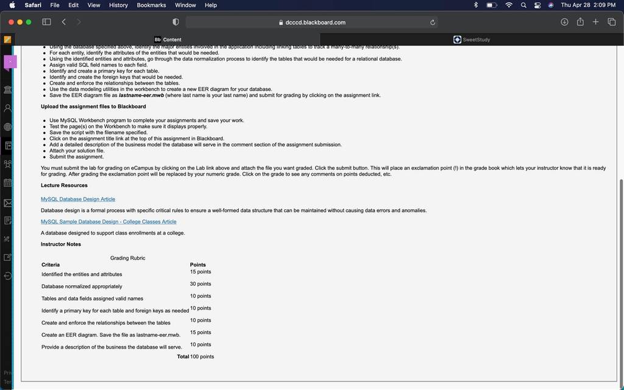Click the Siri icon in menu bar
The height and width of the screenshot is (390, 624).
(x=551, y=5)
